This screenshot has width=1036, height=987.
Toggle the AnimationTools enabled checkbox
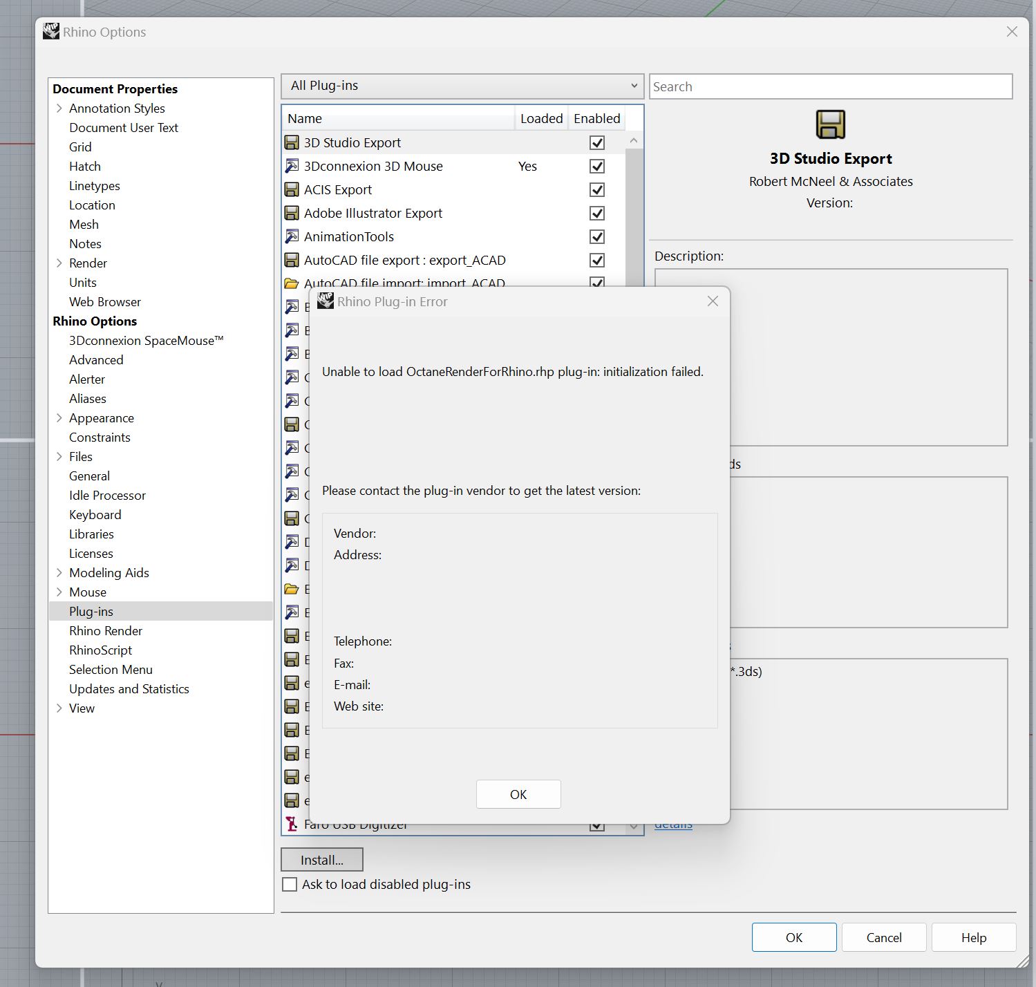597,237
